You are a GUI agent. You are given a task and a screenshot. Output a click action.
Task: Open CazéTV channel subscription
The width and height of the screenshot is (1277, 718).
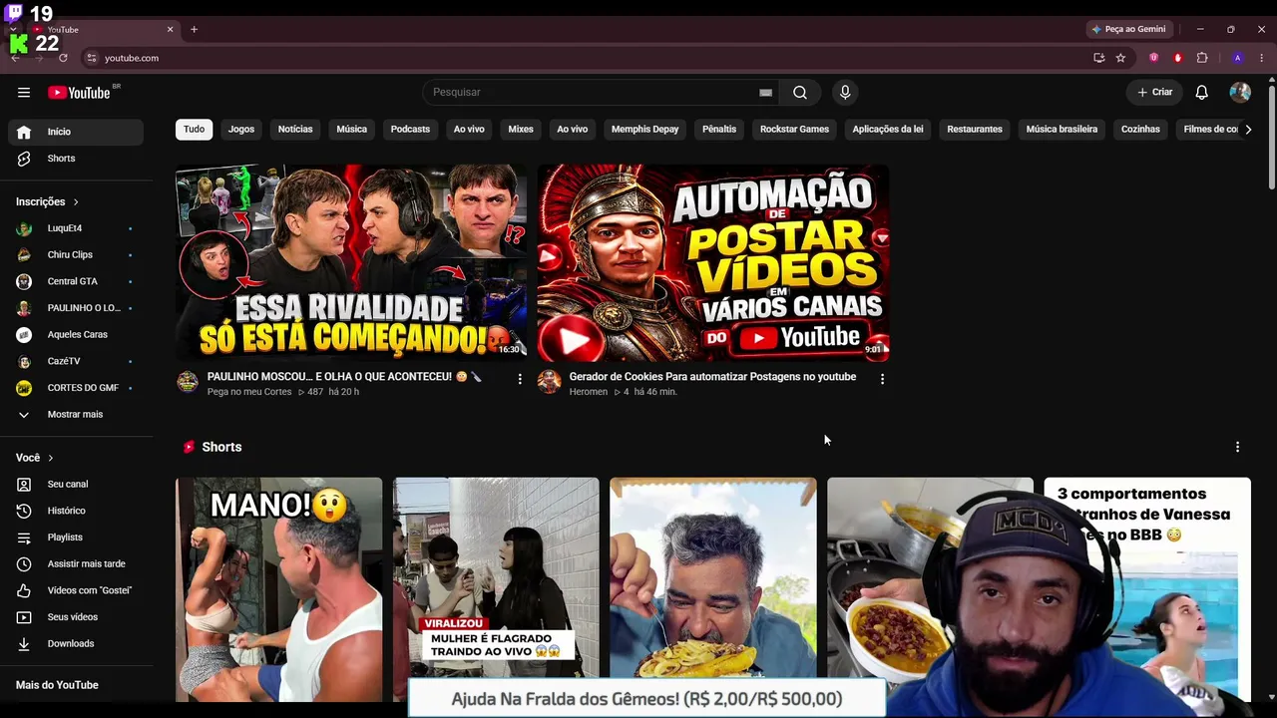click(76, 361)
